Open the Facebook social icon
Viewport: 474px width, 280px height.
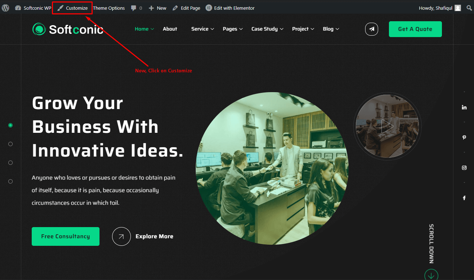pos(464,198)
